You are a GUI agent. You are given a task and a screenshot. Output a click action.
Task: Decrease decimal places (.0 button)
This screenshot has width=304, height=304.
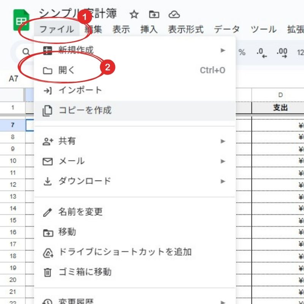(x=261, y=53)
